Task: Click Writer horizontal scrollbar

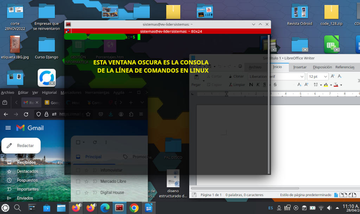Action: (245, 188)
